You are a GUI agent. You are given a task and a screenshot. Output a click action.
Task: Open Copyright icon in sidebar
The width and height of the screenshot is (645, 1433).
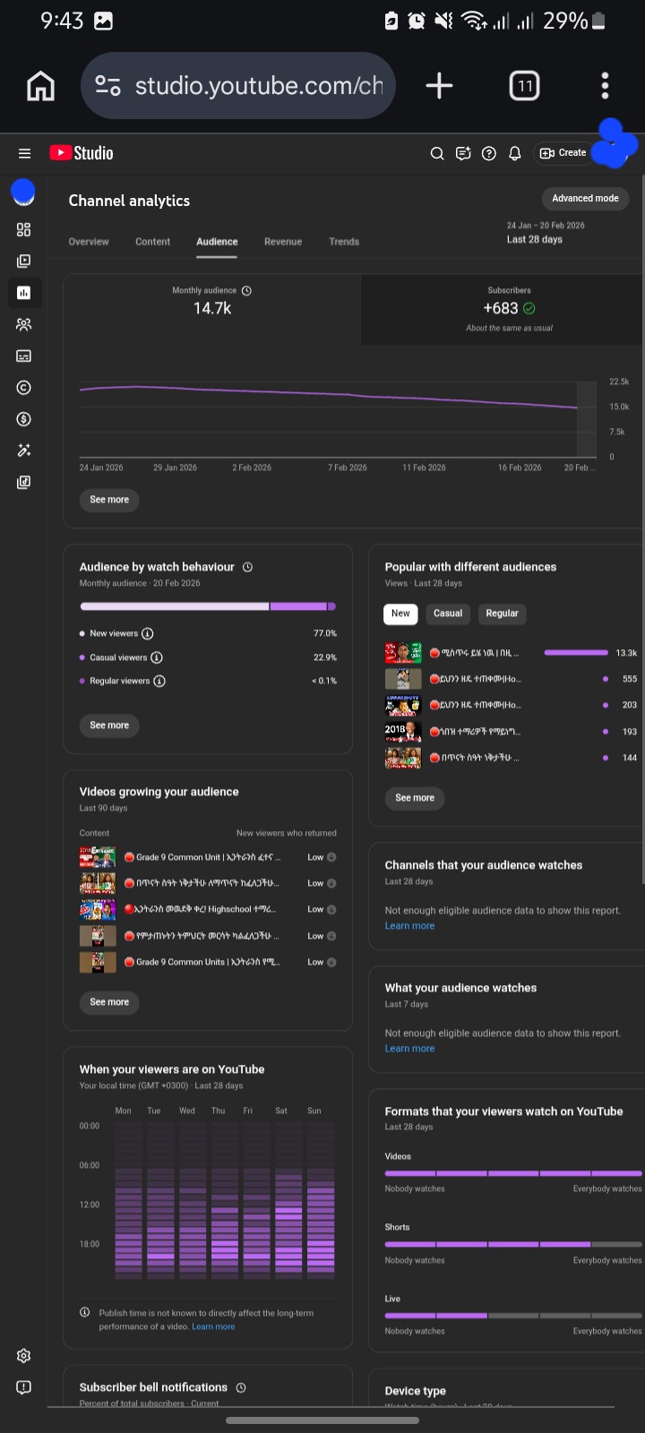pyautogui.click(x=24, y=388)
